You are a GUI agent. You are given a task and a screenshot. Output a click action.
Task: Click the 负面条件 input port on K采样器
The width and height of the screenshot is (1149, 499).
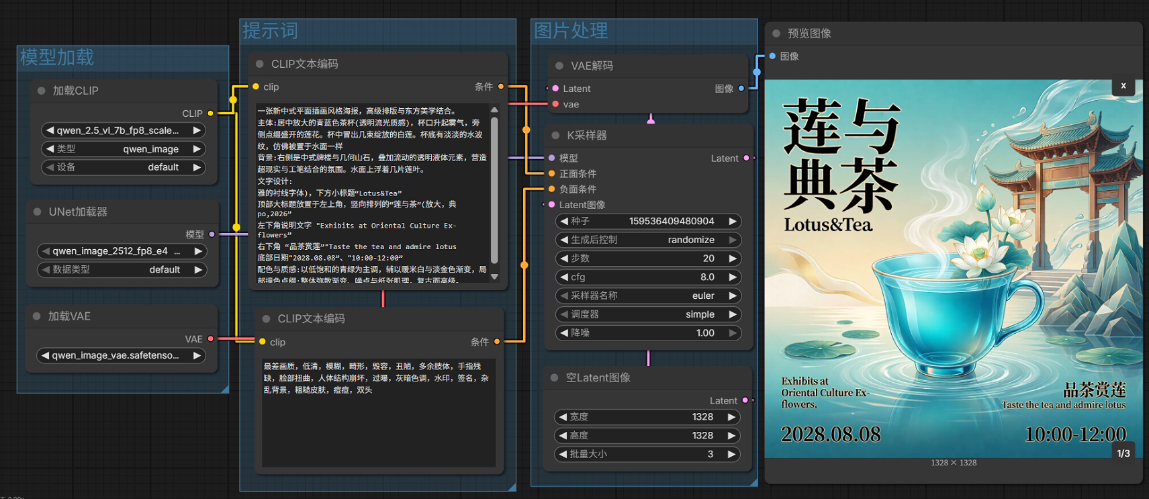(552, 189)
